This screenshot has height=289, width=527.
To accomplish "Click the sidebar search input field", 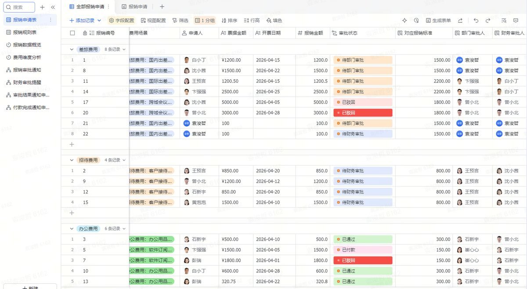I will click(x=19, y=7).
